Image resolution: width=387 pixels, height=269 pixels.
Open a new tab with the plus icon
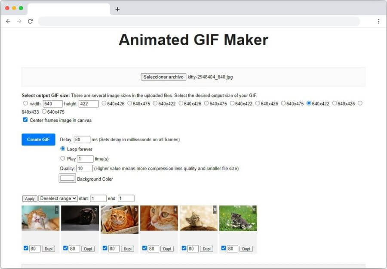pyautogui.click(x=117, y=9)
